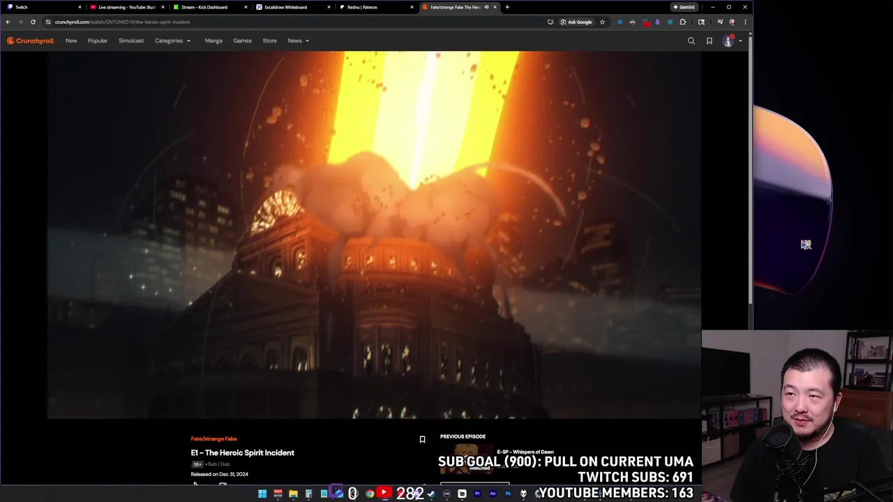
Task: Go back in browser history
Action: (8, 22)
